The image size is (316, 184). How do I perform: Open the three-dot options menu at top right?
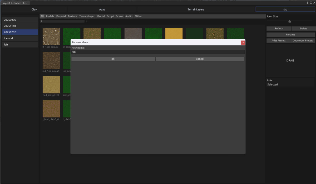click(x=307, y=2)
